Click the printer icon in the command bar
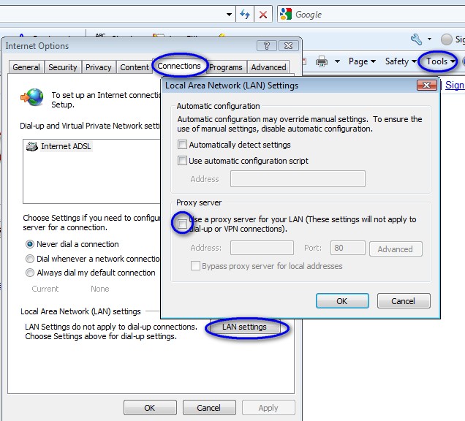465x421 pixels. point(322,61)
